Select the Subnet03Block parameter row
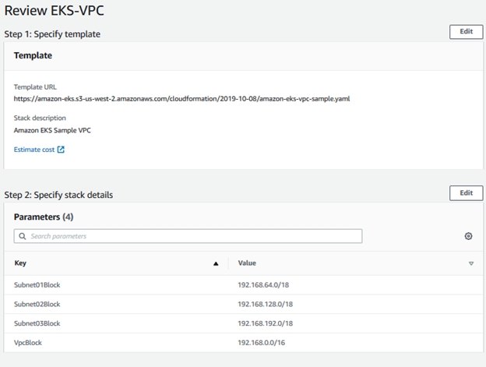The image size is (486, 367). coord(37,323)
